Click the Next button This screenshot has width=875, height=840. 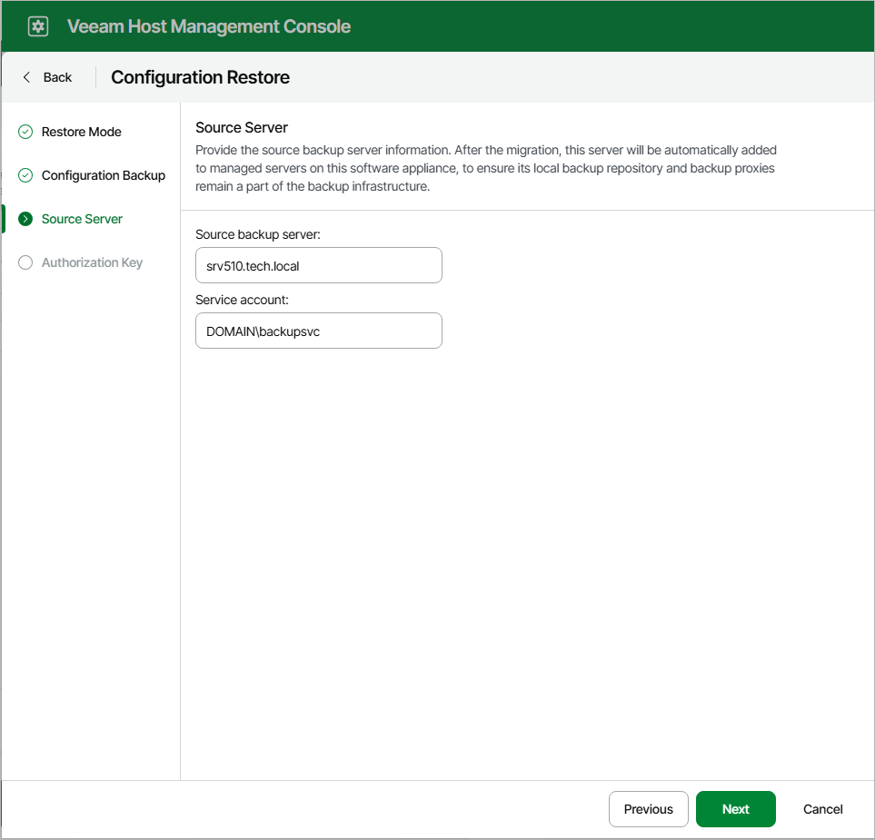click(735, 809)
